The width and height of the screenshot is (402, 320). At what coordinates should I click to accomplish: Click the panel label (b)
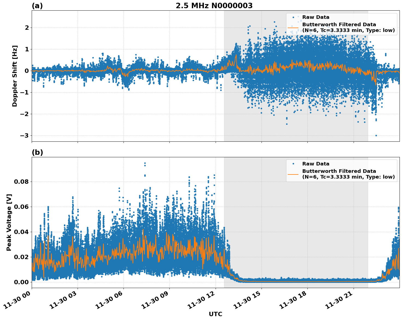coord(37,152)
